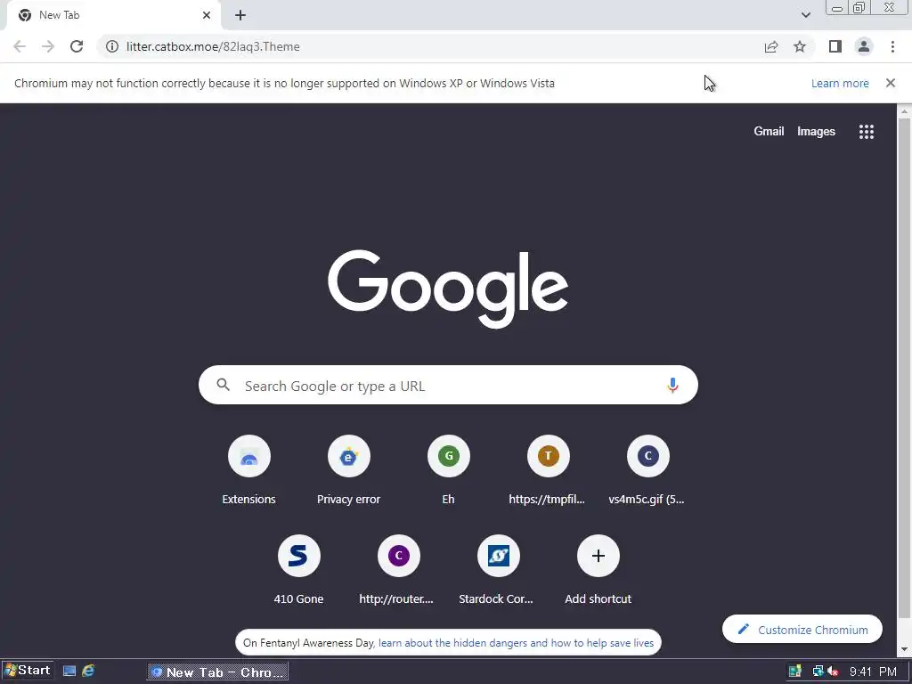Open the Extensions shortcut
The width and height of the screenshot is (912, 684).
(249, 470)
